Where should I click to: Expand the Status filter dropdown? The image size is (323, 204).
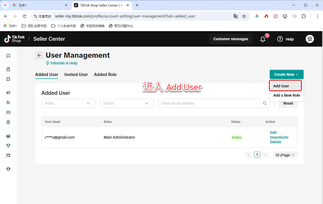click(127, 103)
